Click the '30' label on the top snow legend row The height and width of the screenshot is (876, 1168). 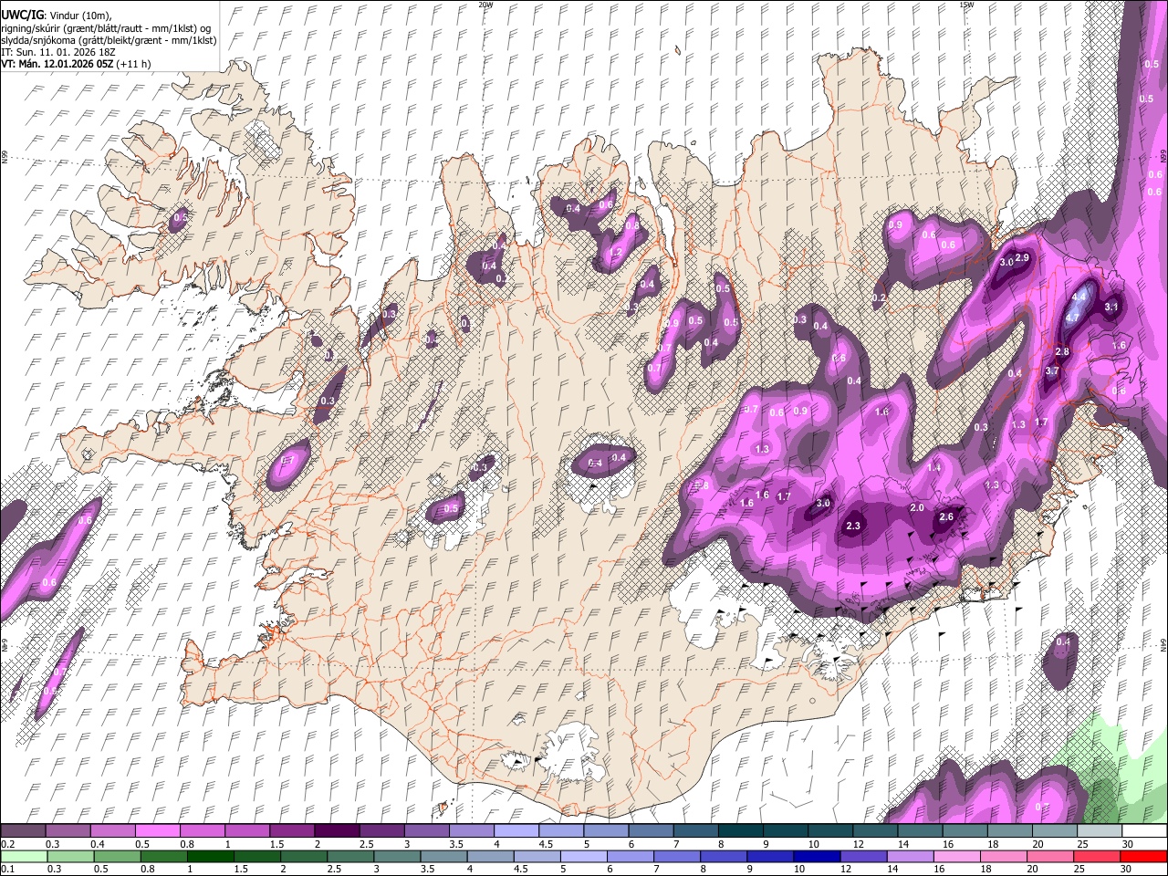pos(1127,844)
